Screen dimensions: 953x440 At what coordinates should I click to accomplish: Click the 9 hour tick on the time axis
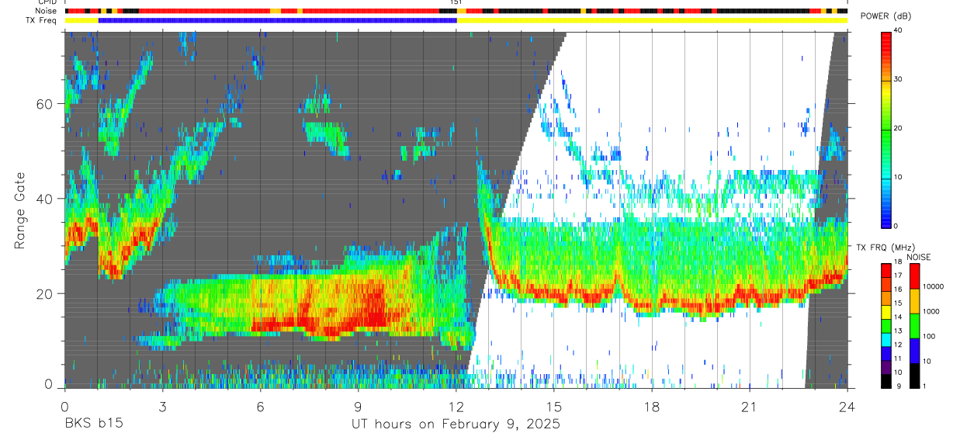358,407
